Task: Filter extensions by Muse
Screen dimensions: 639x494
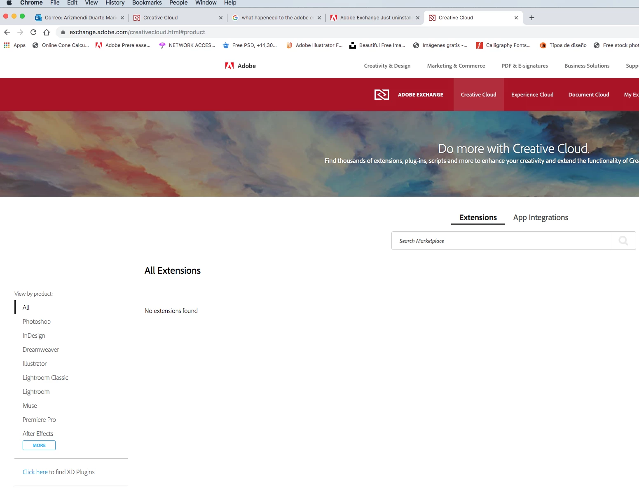Action: click(30, 406)
